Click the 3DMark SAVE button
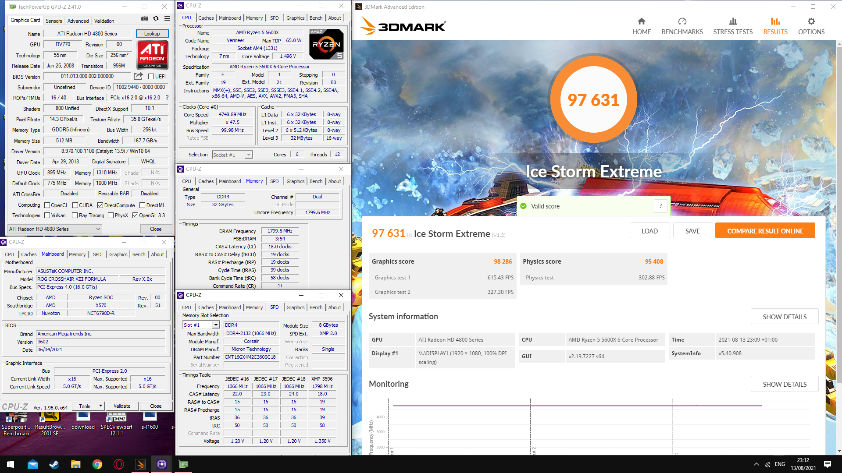 click(692, 231)
